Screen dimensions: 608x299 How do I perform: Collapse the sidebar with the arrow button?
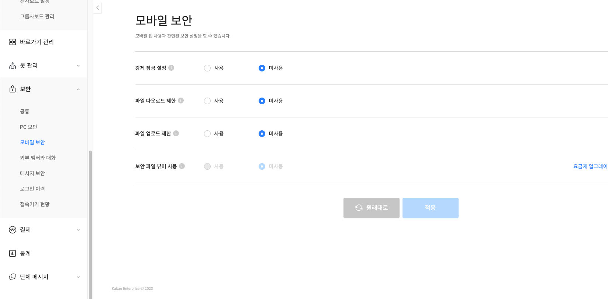pos(97,8)
